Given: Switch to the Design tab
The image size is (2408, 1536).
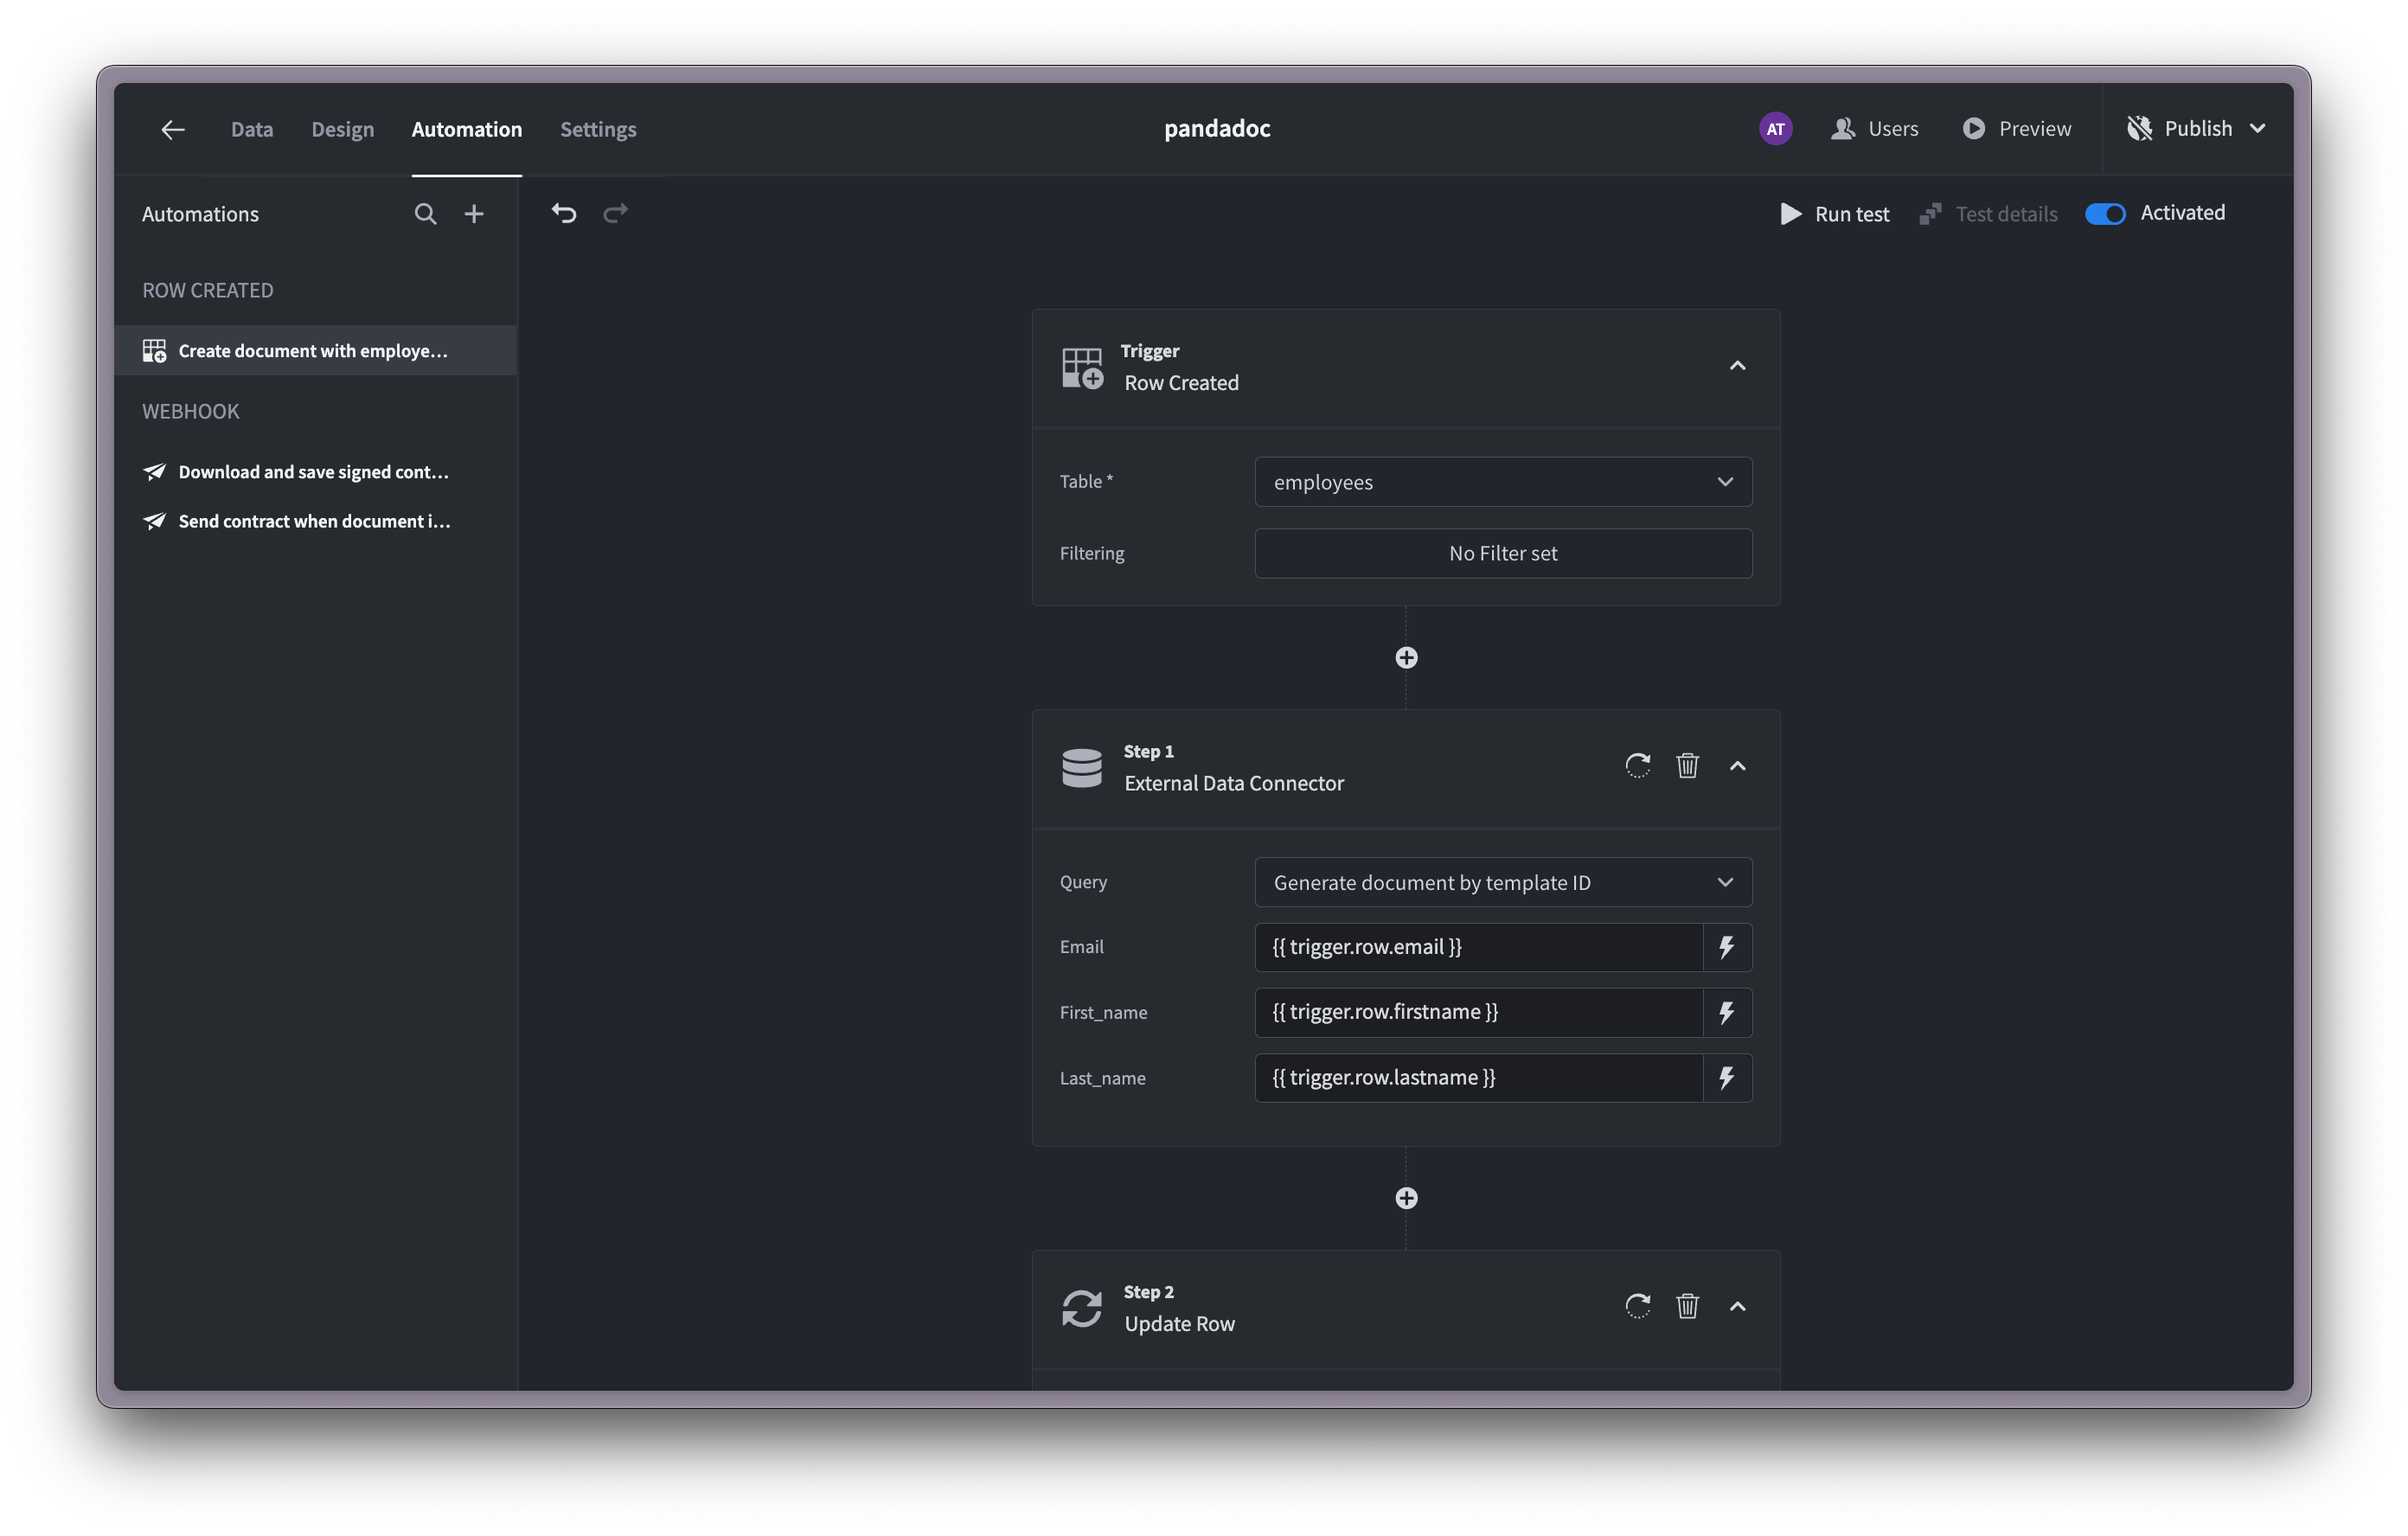Looking at the screenshot, I should (x=342, y=129).
